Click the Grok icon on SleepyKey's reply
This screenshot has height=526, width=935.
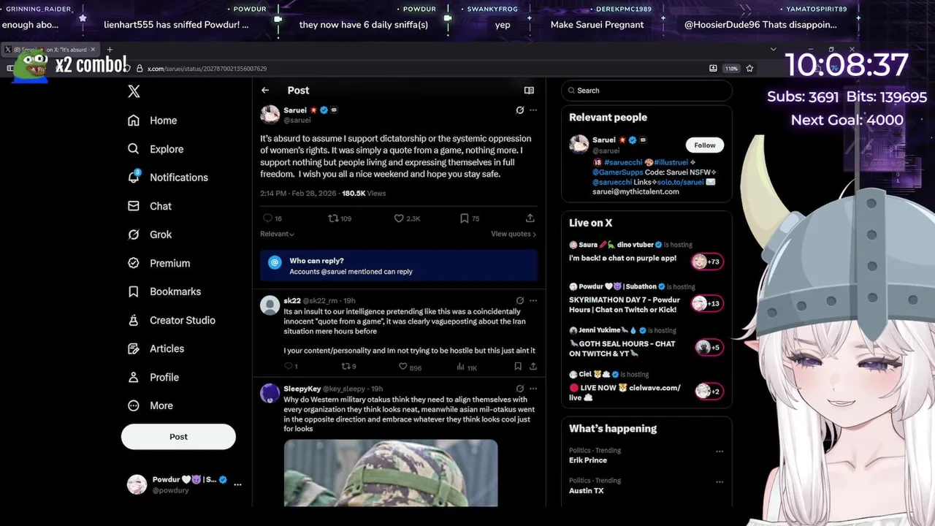click(x=519, y=389)
